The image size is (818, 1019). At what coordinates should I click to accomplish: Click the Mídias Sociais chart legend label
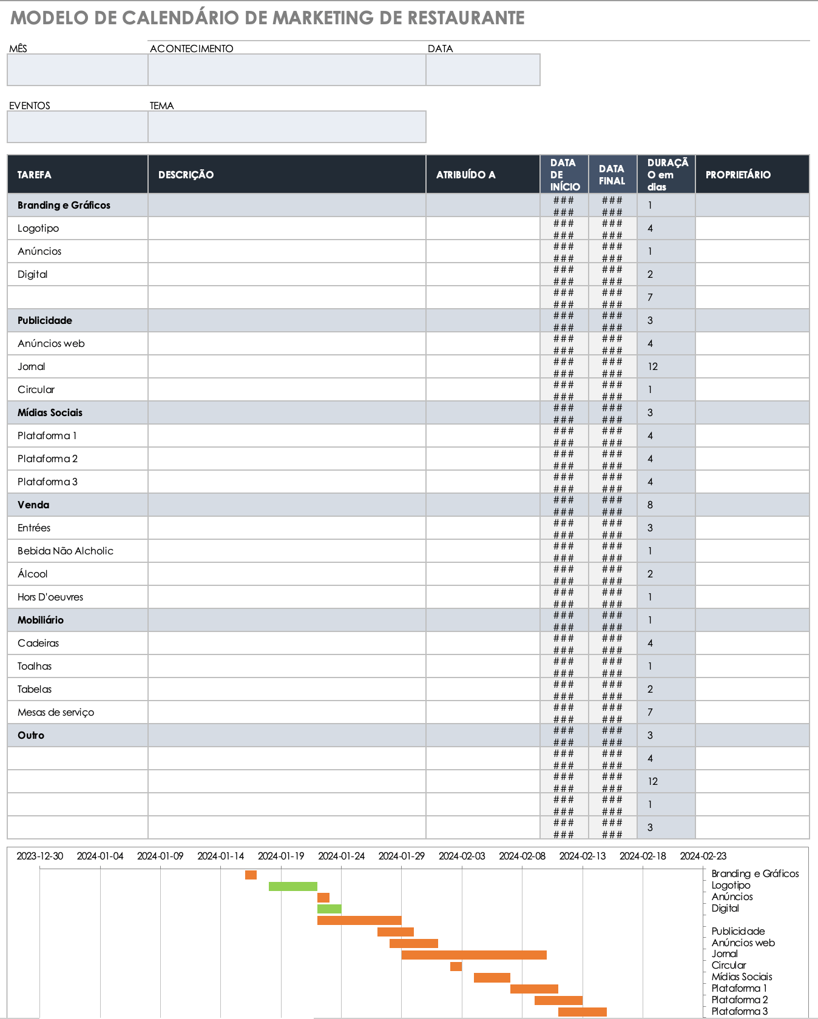point(742,977)
